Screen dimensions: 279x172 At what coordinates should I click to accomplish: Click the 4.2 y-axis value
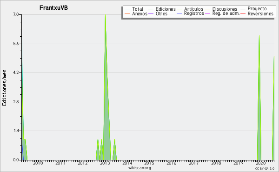pos(16,73)
